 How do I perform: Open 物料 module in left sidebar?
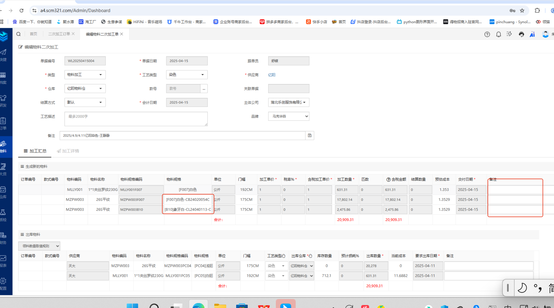click(4, 146)
